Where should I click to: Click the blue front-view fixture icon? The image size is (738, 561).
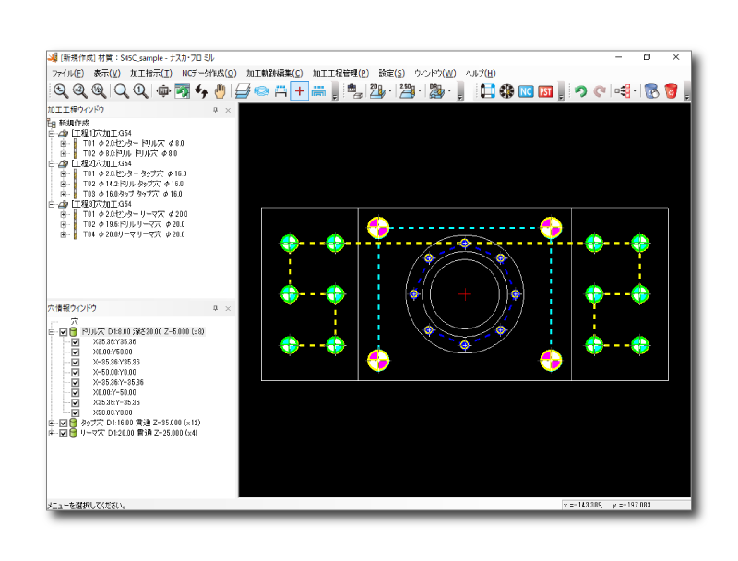tap(318, 90)
